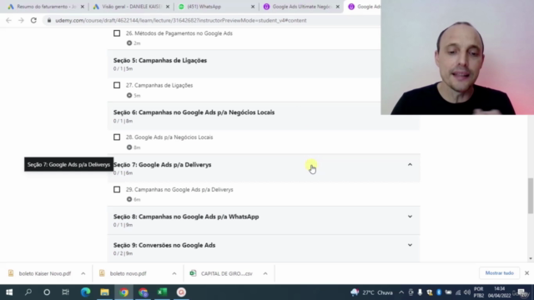Open the red screen recorder taskbar icon
This screenshot has width=534, height=300.
pyautogui.click(x=181, y=292)
